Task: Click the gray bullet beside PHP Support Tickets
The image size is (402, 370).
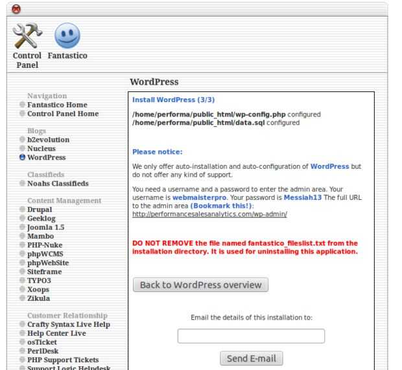Action: click(22, 360)
